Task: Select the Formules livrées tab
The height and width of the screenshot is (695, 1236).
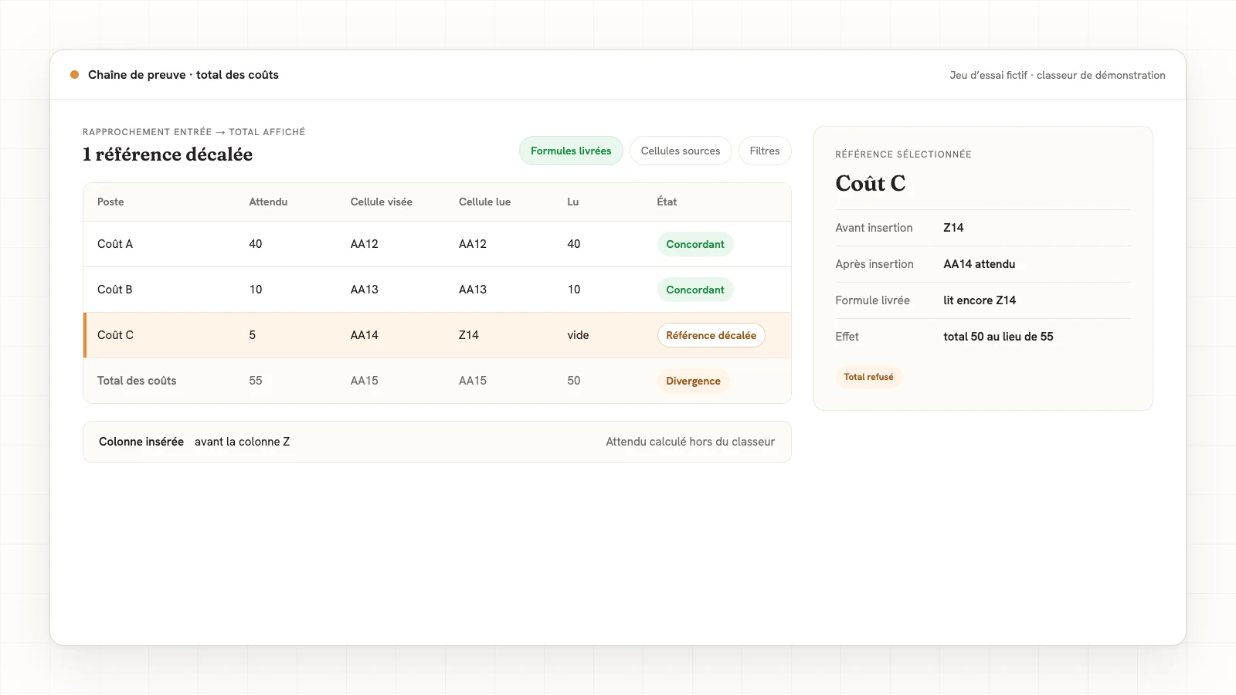Action: coord(571,151)
